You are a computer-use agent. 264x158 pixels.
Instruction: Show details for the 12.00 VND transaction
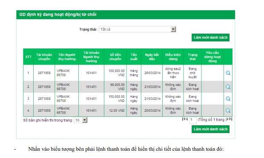point(228,110)
